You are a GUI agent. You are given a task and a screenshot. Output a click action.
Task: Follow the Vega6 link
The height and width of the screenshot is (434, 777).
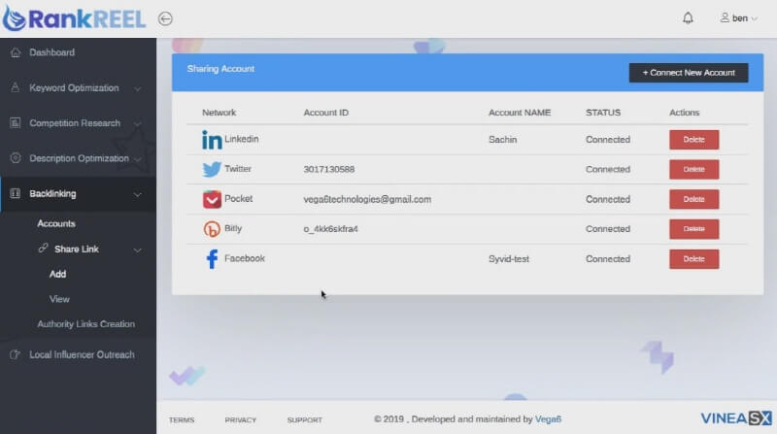(x=548, y=419)
